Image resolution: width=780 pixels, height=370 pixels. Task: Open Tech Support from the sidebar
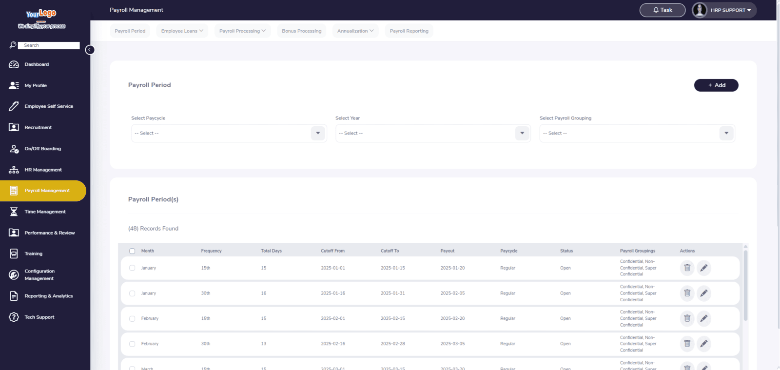tap(39, 317)
